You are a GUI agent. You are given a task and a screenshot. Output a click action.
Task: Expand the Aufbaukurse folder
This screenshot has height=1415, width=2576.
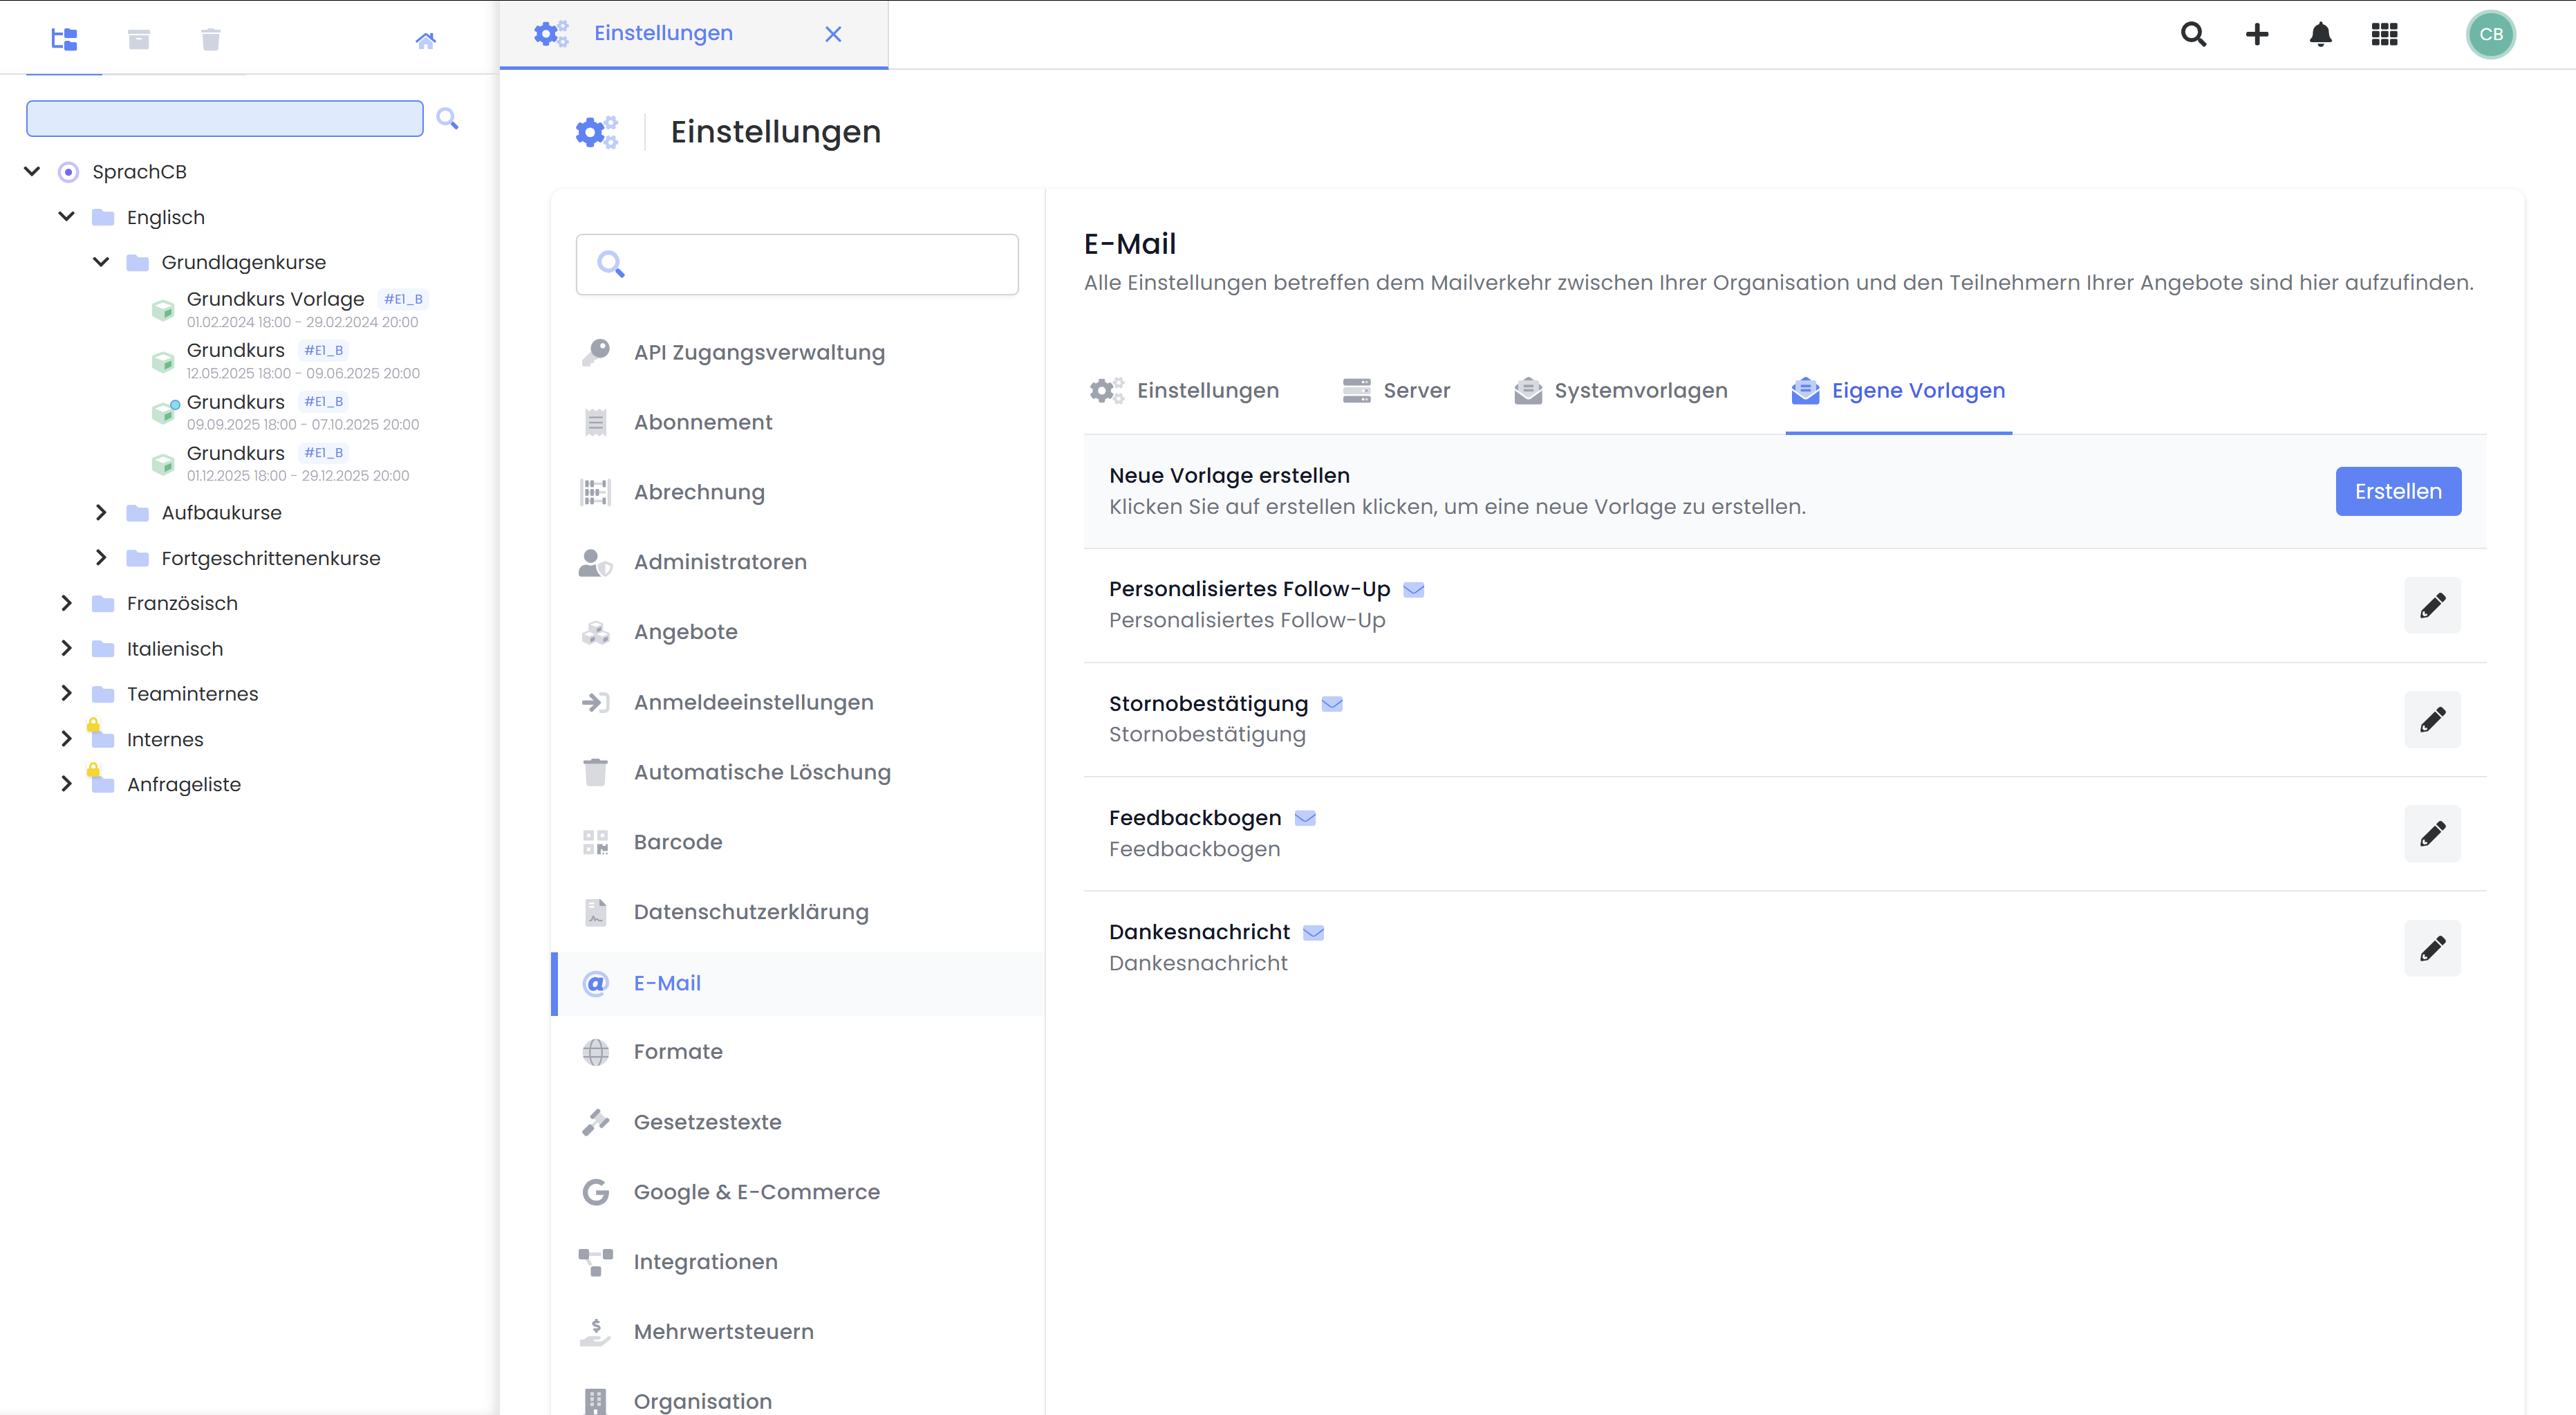click(x=101, y=512)
